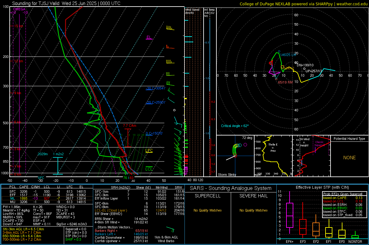Image resolution: width=369 pixels, height=245 pixels.
Task: Click the 'Effective Layer STP (with CIN)' title
Action: 322,187
